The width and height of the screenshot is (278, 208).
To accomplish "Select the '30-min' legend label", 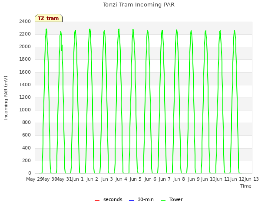I will 146,199.
